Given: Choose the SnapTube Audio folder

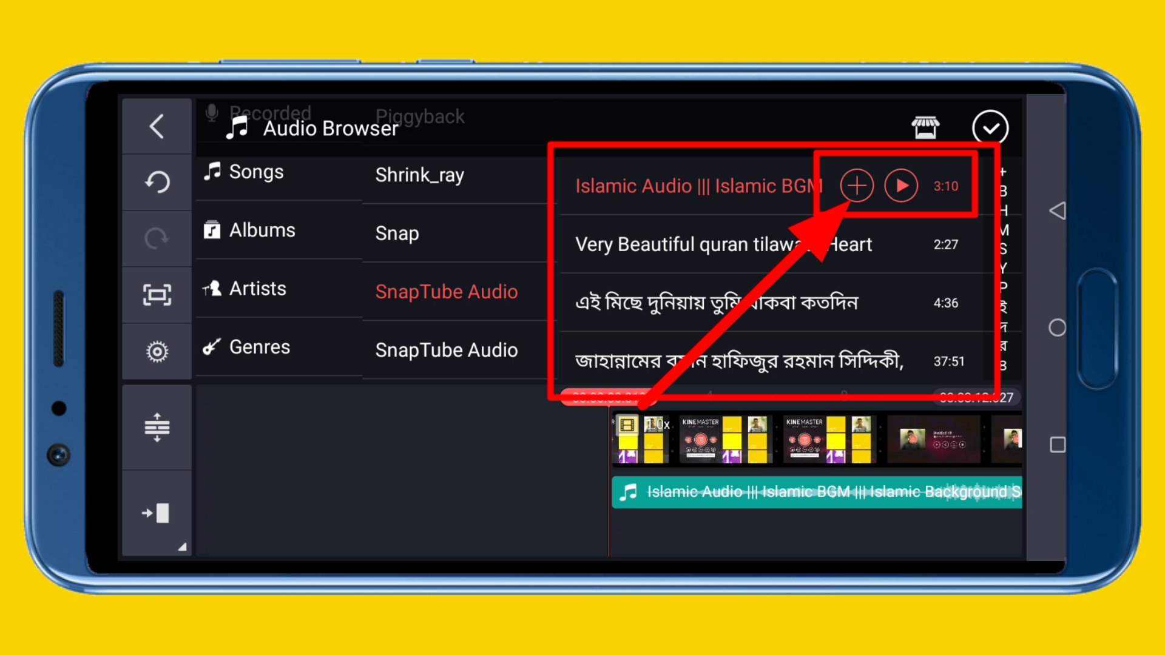Looking at the screenshot, I should [447, 292].
